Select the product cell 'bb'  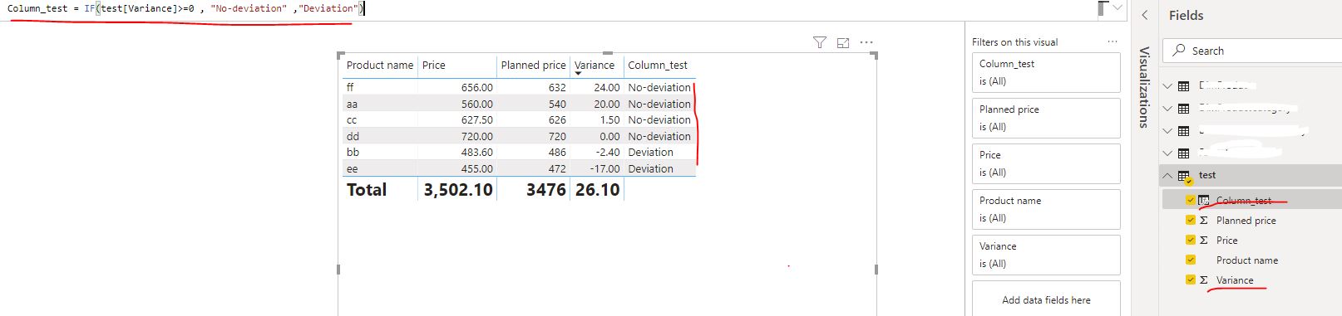[x=353, y=152]
